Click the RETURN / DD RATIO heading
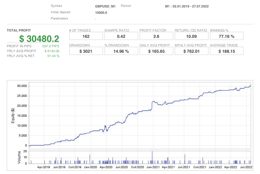The image size is (260, 174). [x=191, y=30]
